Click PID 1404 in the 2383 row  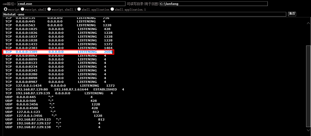[108, 48]
